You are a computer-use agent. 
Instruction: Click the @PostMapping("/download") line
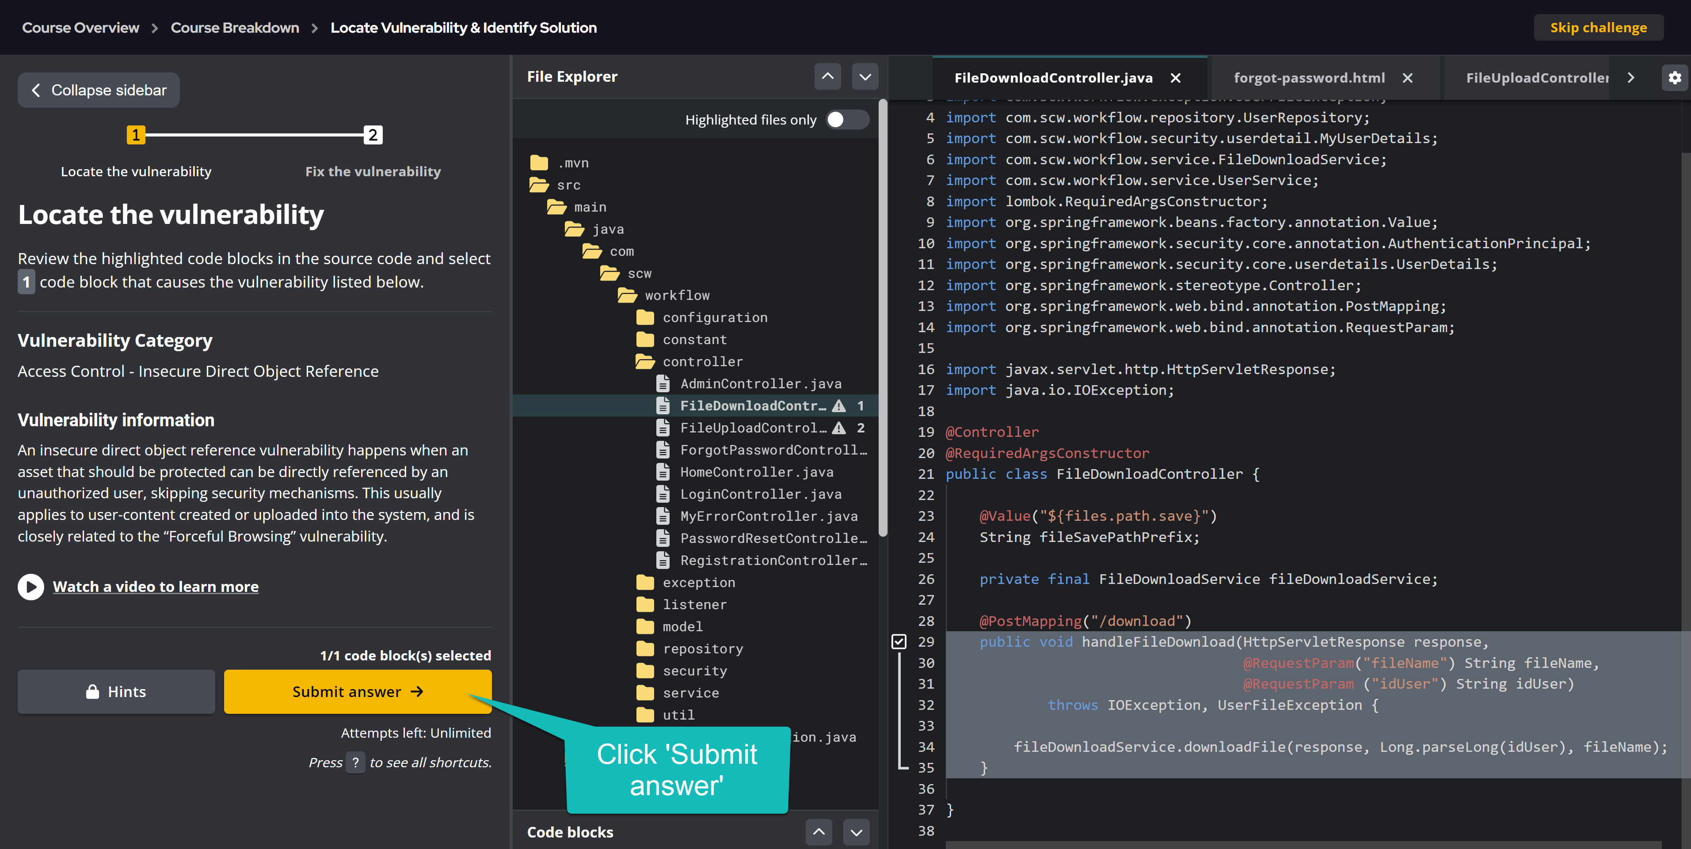pos(1085,621)
